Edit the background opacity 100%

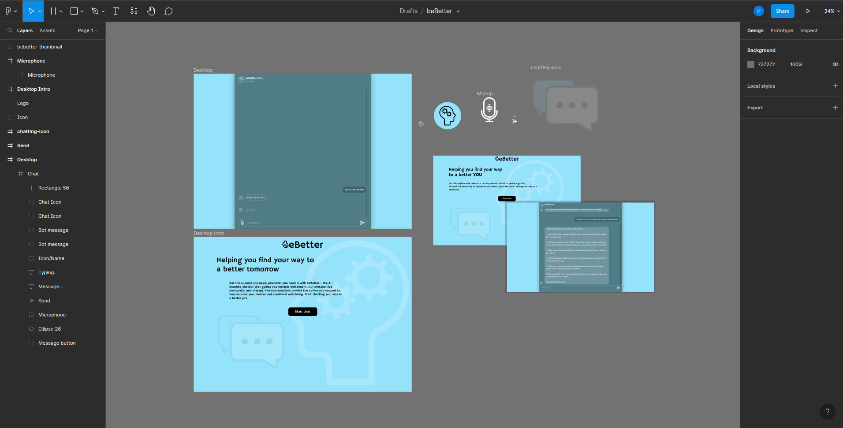(x=796, y=64)
